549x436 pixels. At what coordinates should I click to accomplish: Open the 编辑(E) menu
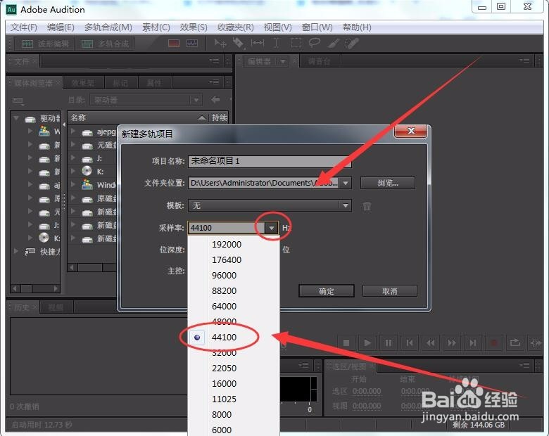point(61,27)
